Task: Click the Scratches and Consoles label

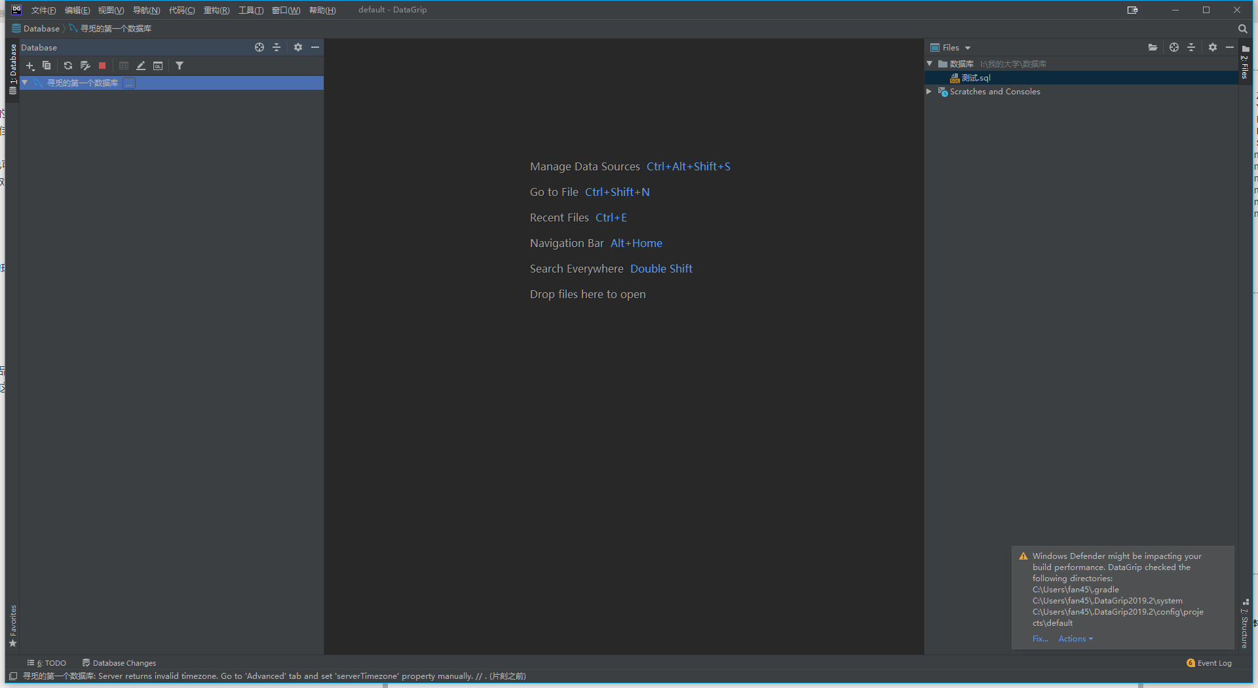Action: pos(995,92)
